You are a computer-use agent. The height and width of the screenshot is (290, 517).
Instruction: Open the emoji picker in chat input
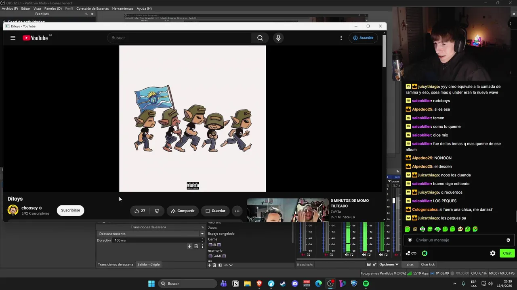point(508,240)
